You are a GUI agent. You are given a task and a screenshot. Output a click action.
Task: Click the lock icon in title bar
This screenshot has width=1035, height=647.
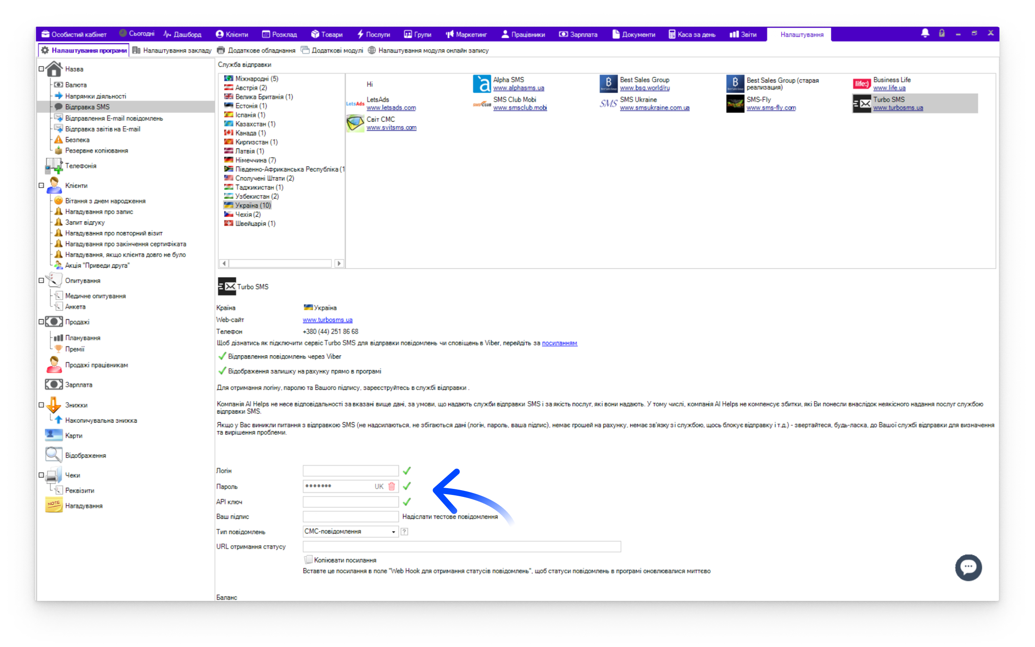point(942,34)
